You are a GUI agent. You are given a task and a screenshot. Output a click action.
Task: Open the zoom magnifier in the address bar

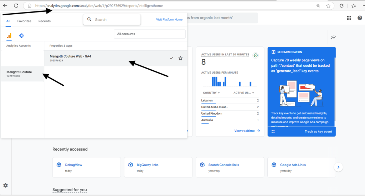coord(318,6)
